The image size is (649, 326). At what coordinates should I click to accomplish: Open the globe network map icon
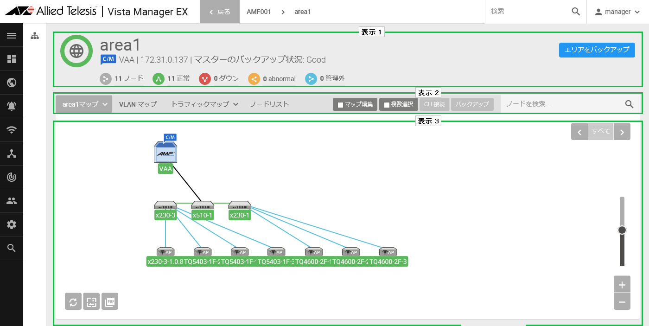(12, 83)
